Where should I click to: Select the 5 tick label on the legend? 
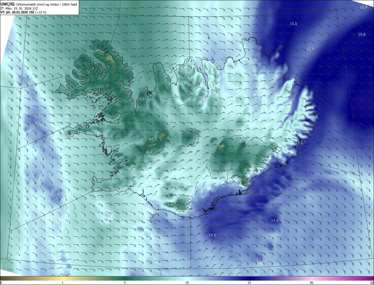[125, 283]
